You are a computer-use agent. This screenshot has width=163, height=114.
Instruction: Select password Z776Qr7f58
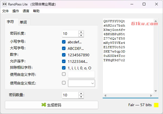coord(114,38)
